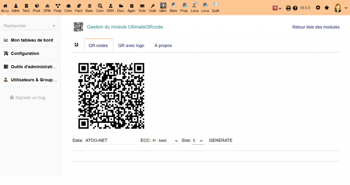The height and width of the screenshot is (185, 350).
Task: Open the Tiers module in top menu
Action: point(26,8)
